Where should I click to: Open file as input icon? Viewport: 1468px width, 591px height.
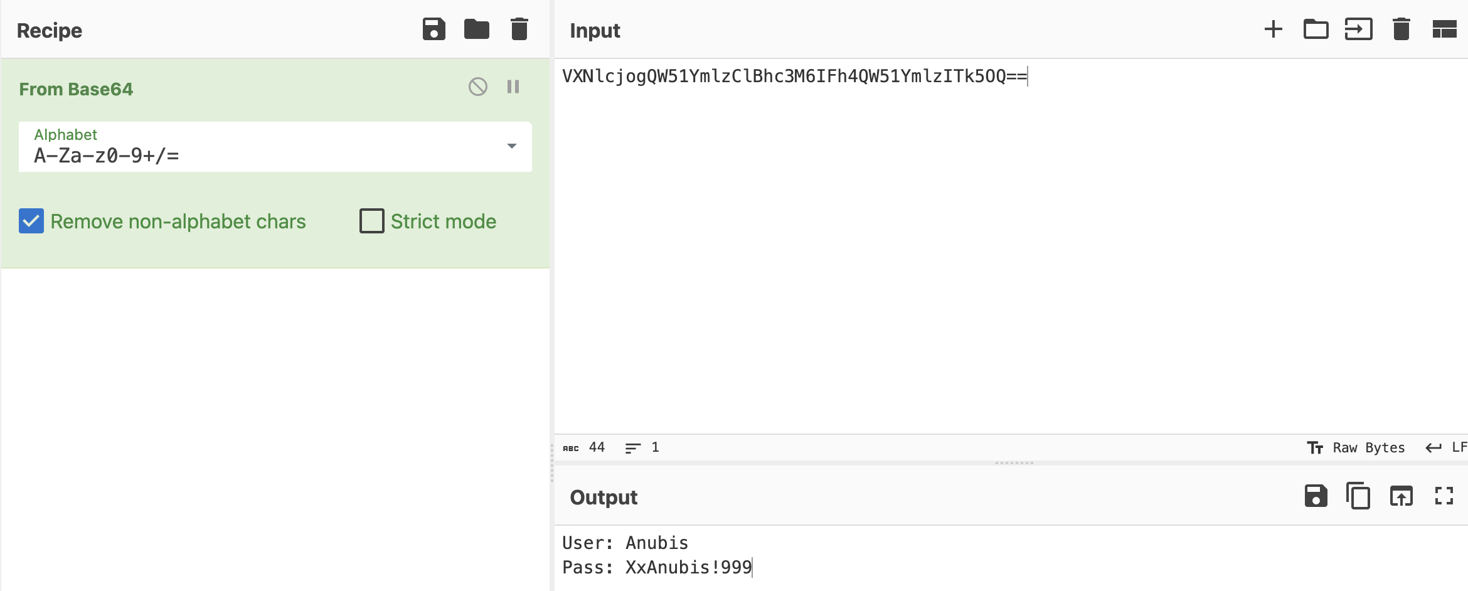click(x=1358, y=29)
